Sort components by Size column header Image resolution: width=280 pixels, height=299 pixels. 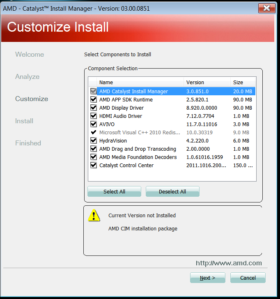243,83
